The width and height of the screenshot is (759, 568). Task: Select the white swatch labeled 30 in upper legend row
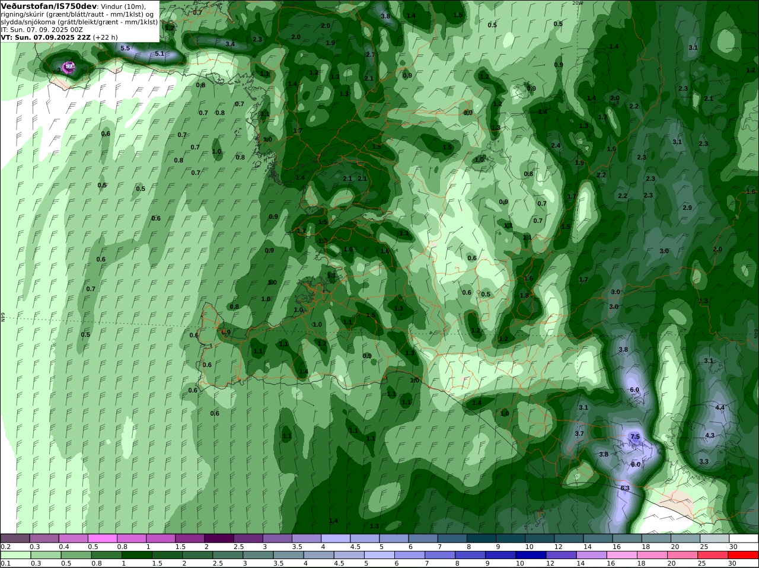744,538
